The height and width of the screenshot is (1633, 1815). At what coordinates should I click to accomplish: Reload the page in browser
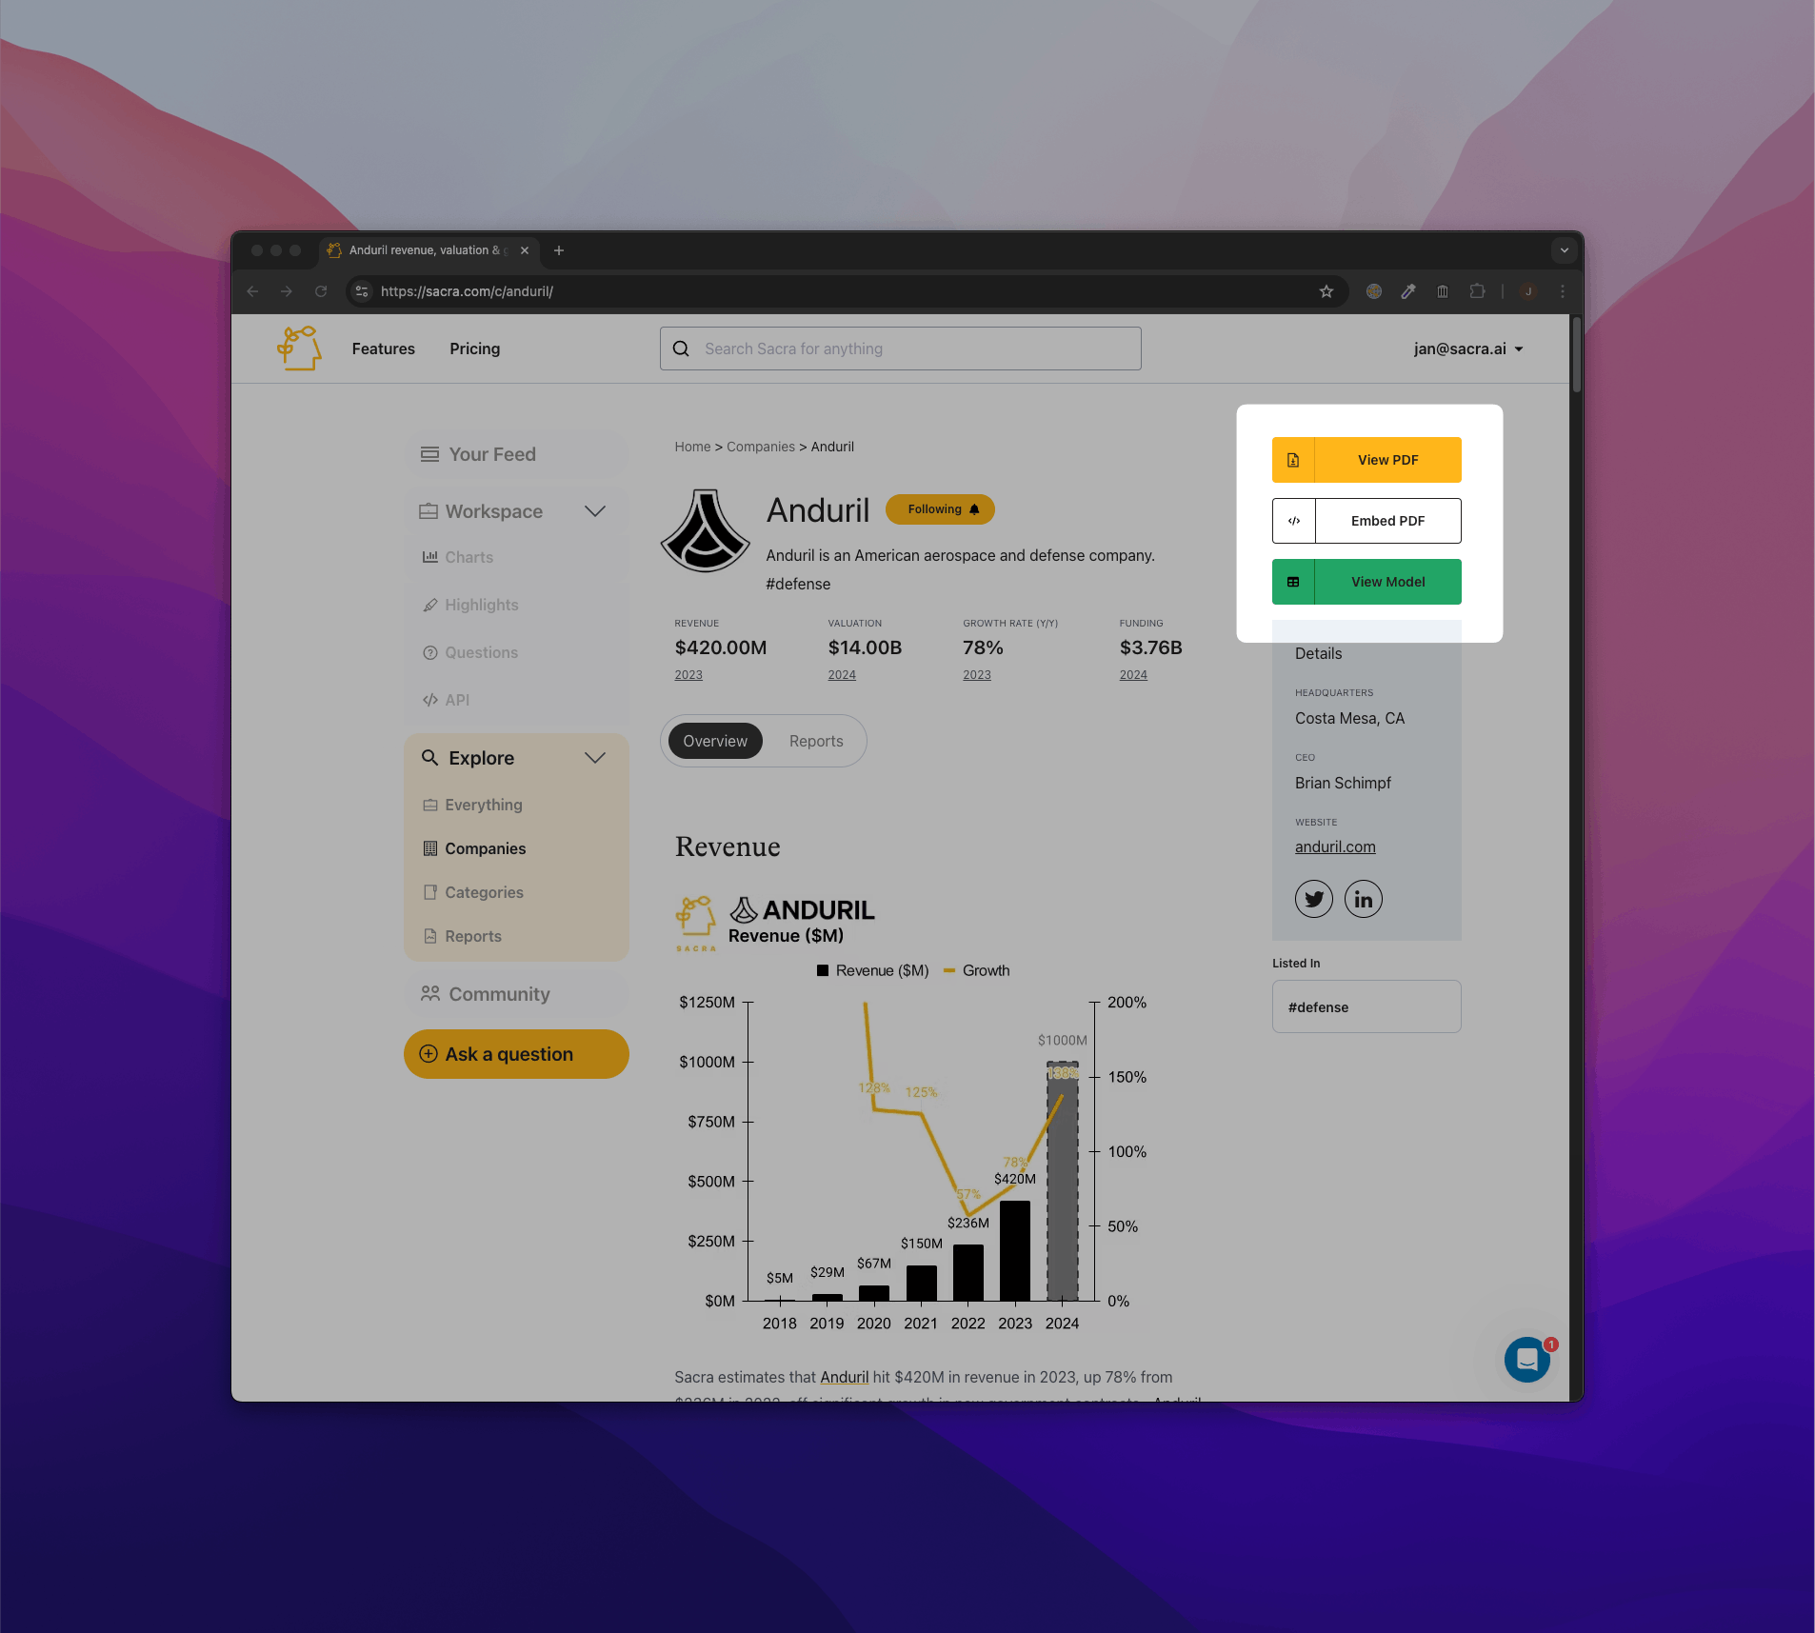(x=321, y=291)
